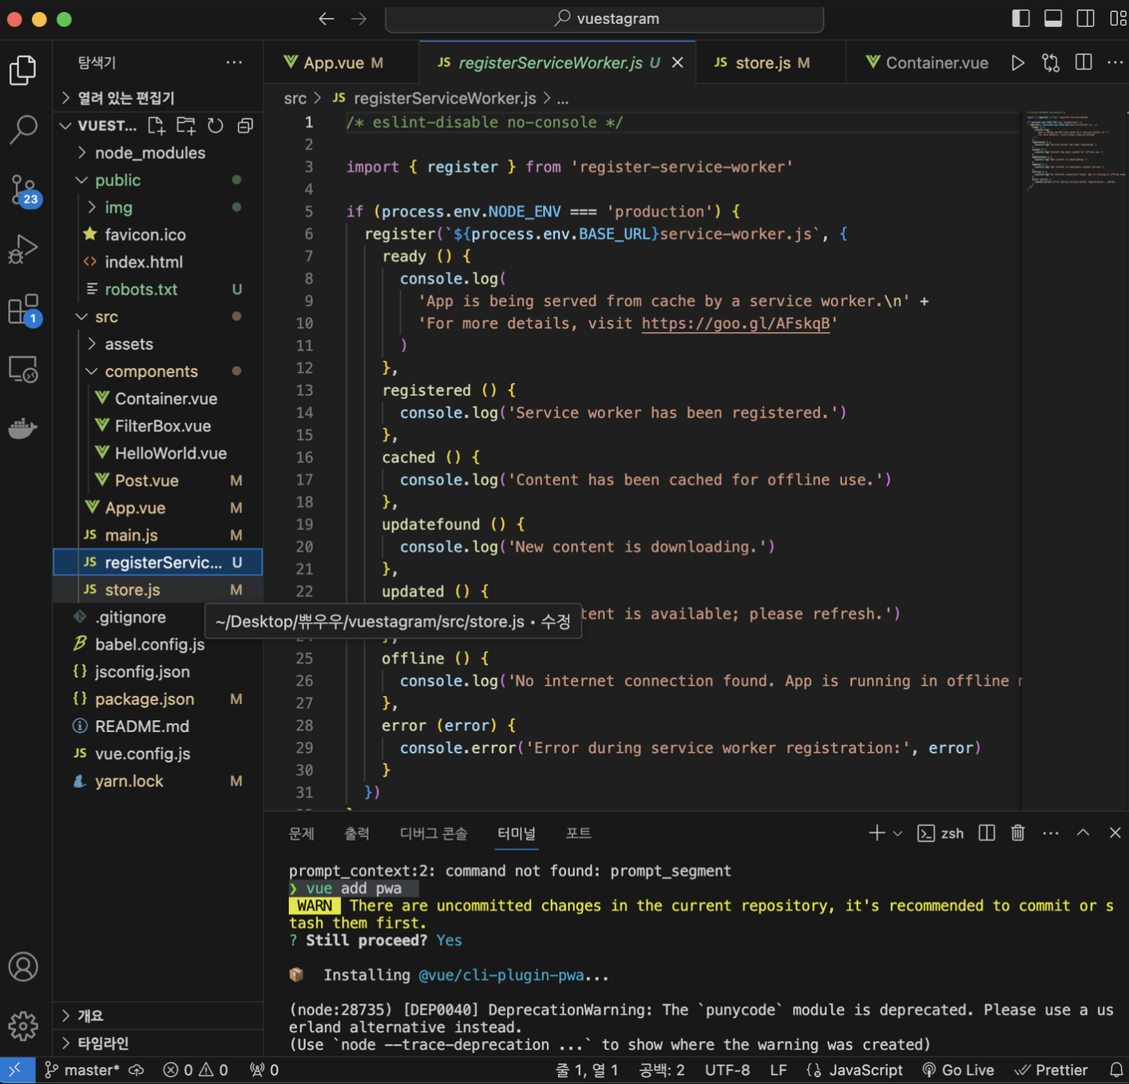Split the terminal panel
1129x1084 pixels.
coord(987,833)
